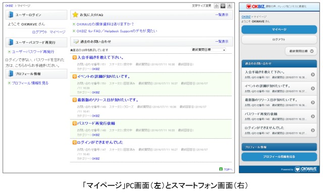Viewport: 323px width, 193px height.
Task: Open the プロフィール情報を見る link in sidebar
Action: pyautogui.click(x=30, y=83)
